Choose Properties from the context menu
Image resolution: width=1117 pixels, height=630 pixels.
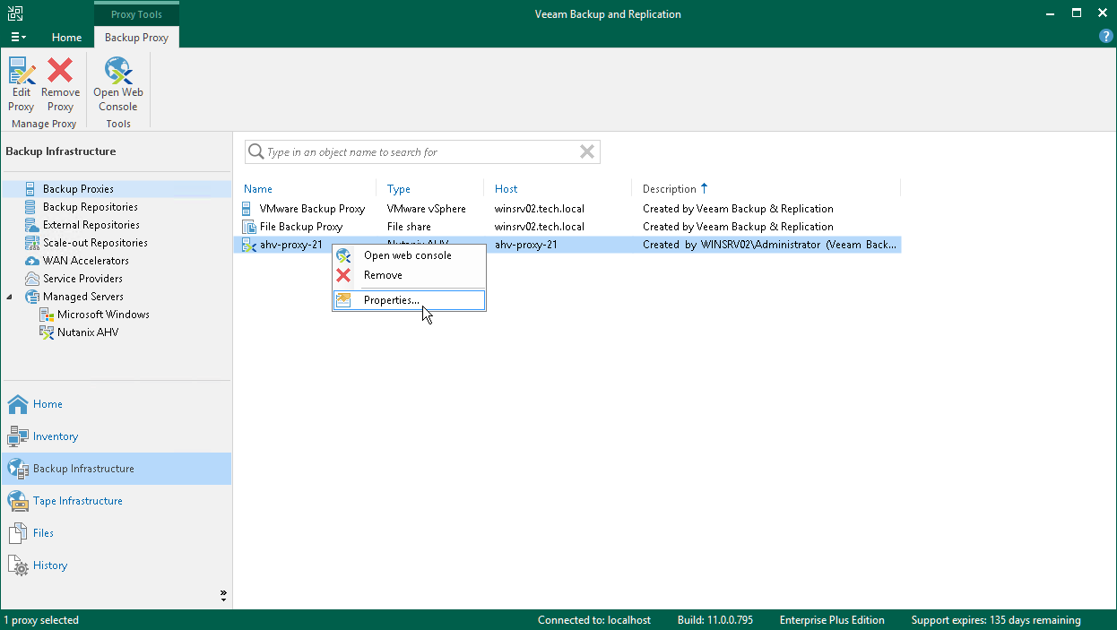click(x=409, y=300)
